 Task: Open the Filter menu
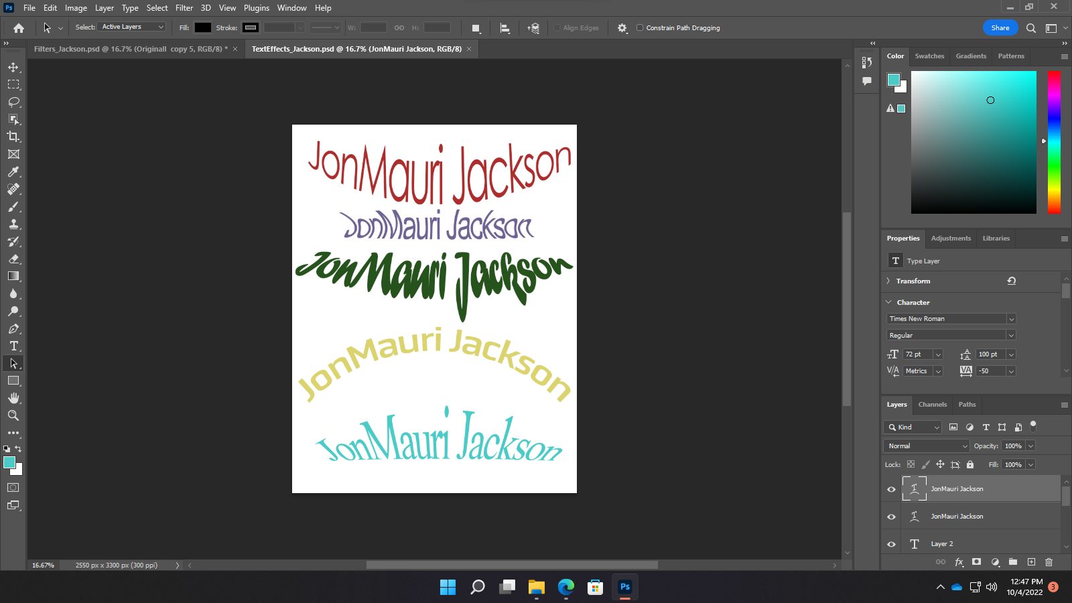[184, 8]
